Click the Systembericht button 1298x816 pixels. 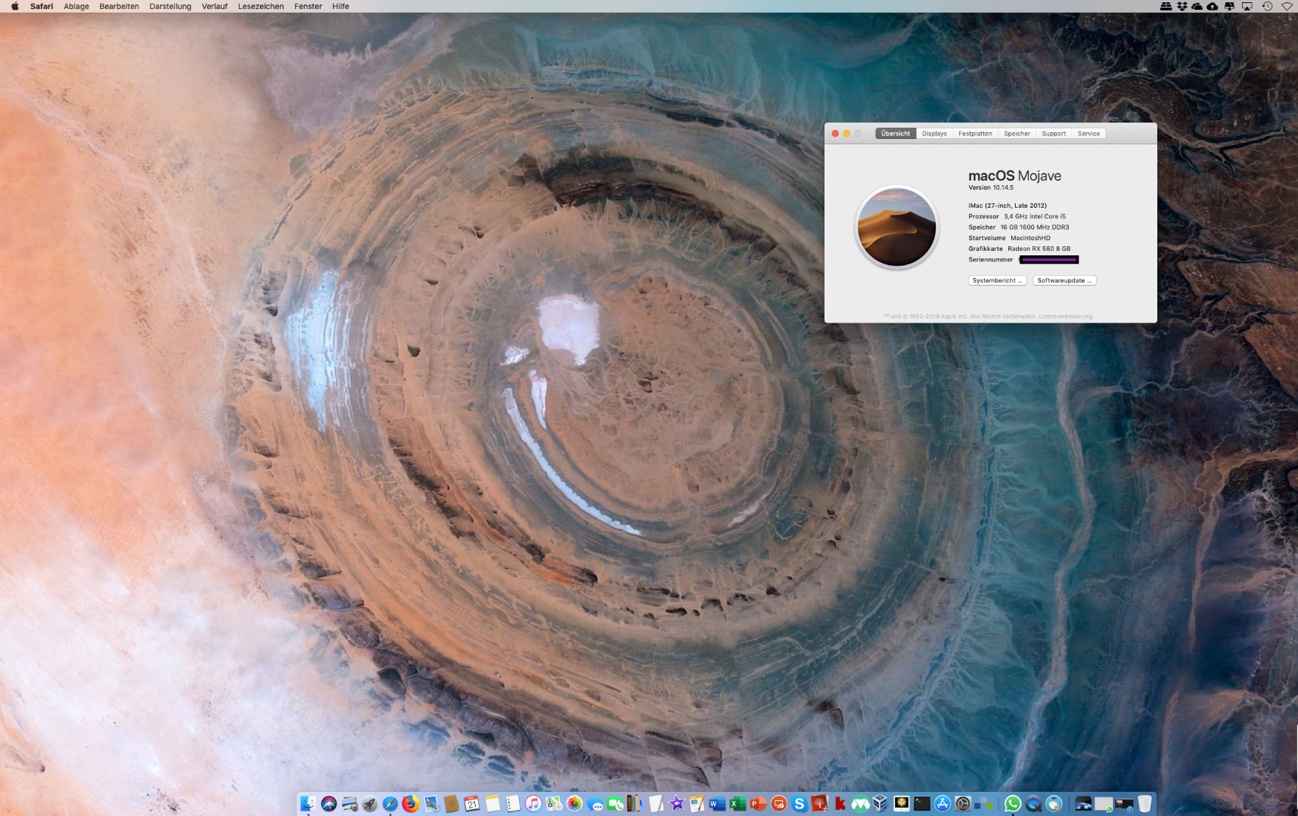pyautogui.click(x=997, y=280)
